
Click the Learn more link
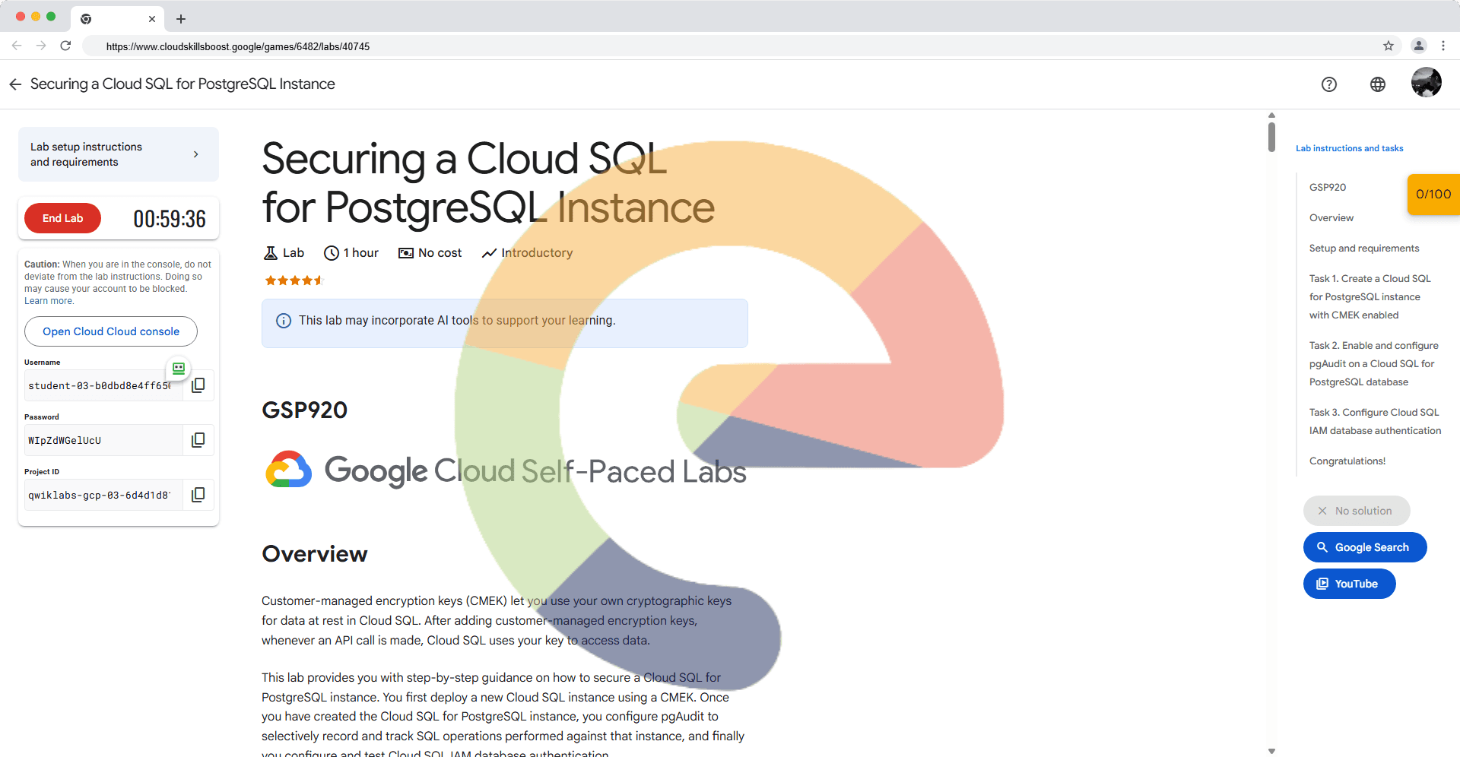coord(49,301)
